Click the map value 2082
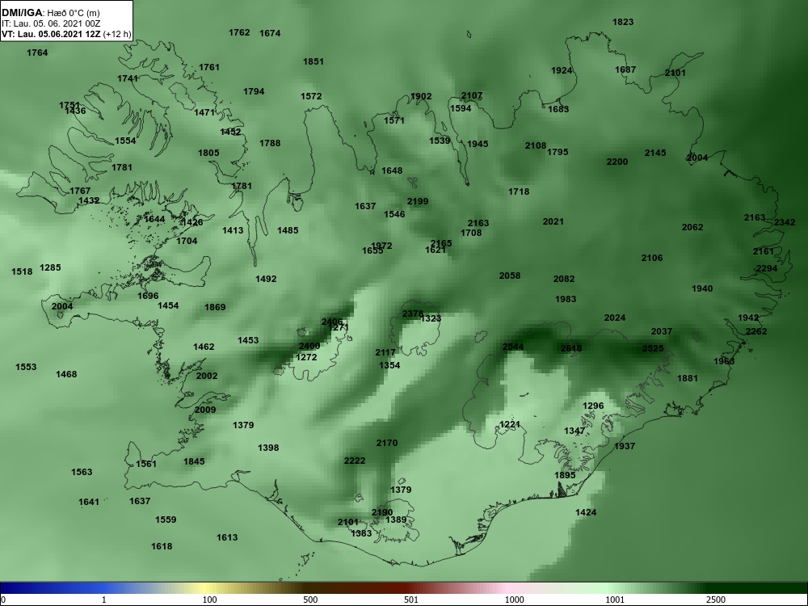The image size is (808, 606). coord(564,279)
